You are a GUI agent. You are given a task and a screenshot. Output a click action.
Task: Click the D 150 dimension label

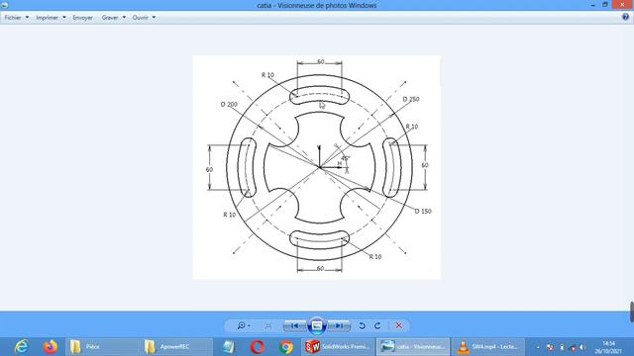click(423, 211)
